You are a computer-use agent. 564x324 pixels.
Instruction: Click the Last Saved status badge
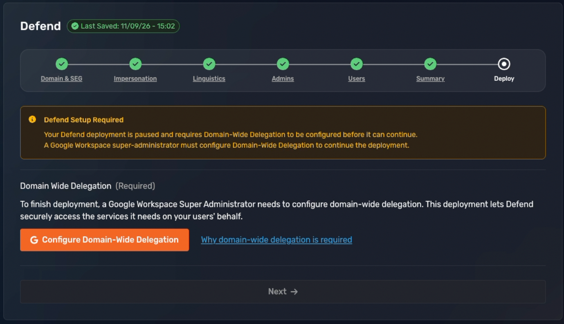tap(123, 26)
